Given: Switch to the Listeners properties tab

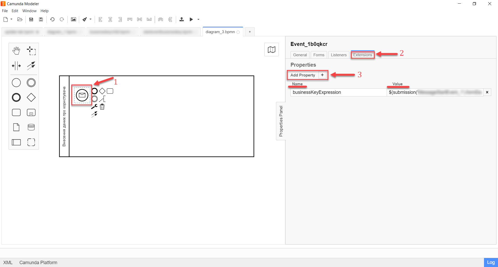Looking at the screenshot, I should click(x=339, y=55).
